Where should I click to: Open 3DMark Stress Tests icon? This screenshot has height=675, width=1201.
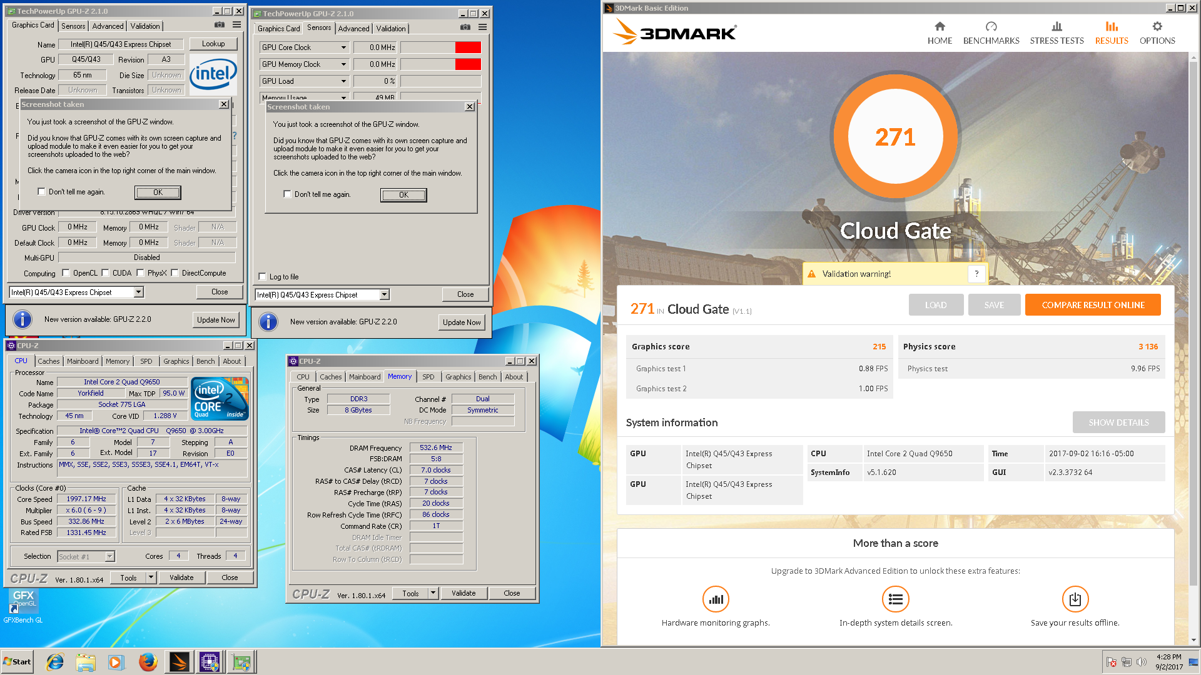click(1057, 26)
